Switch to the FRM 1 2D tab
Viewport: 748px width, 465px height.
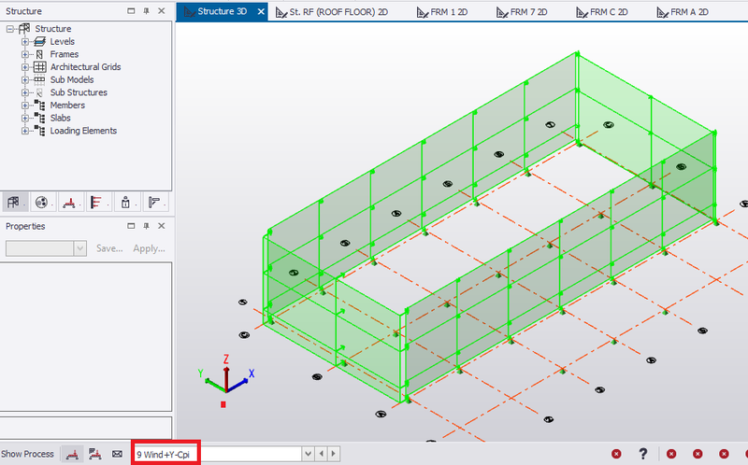(x=441, y=12)
